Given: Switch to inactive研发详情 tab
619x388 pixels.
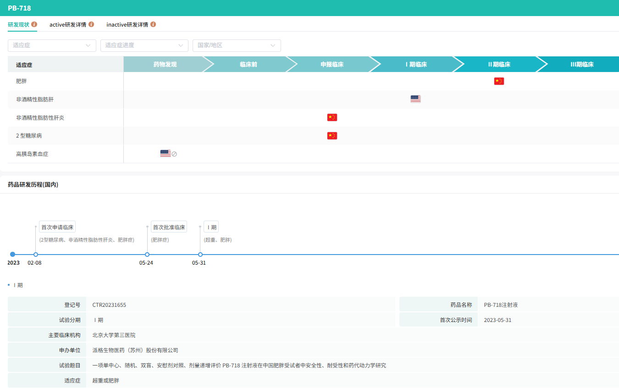Looking at the screenshot, I should coord(127,25).
